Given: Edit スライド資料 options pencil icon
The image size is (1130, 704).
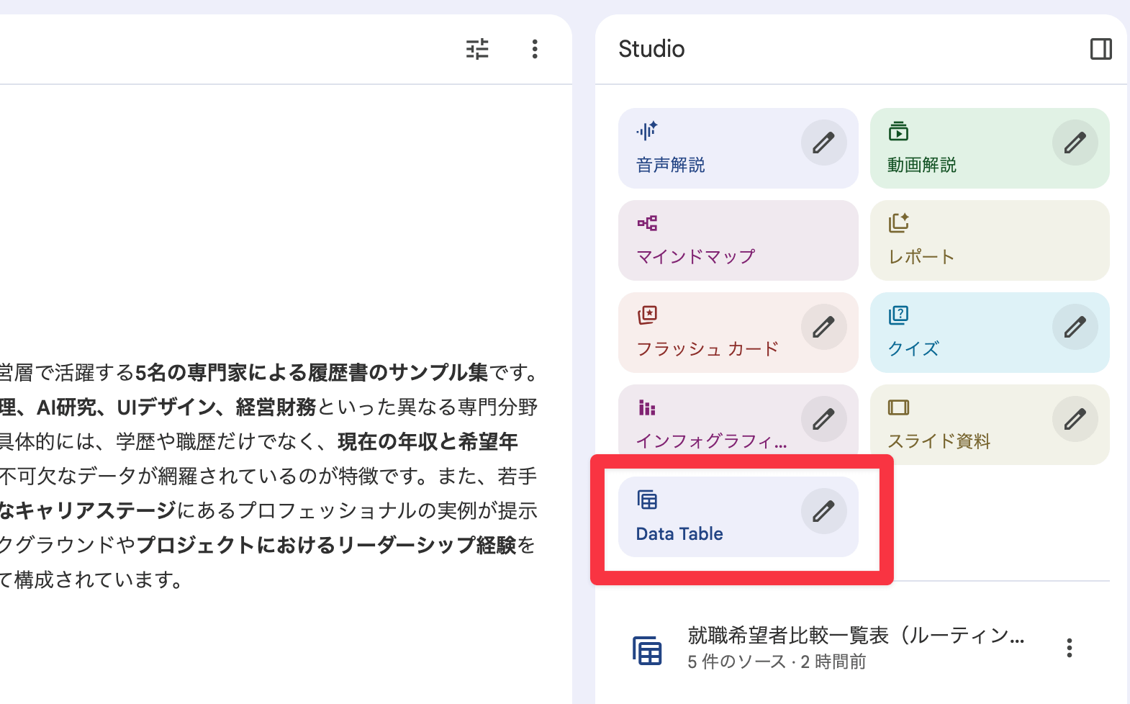Looking at the screenshot, I should click(x=1075, y=419).
